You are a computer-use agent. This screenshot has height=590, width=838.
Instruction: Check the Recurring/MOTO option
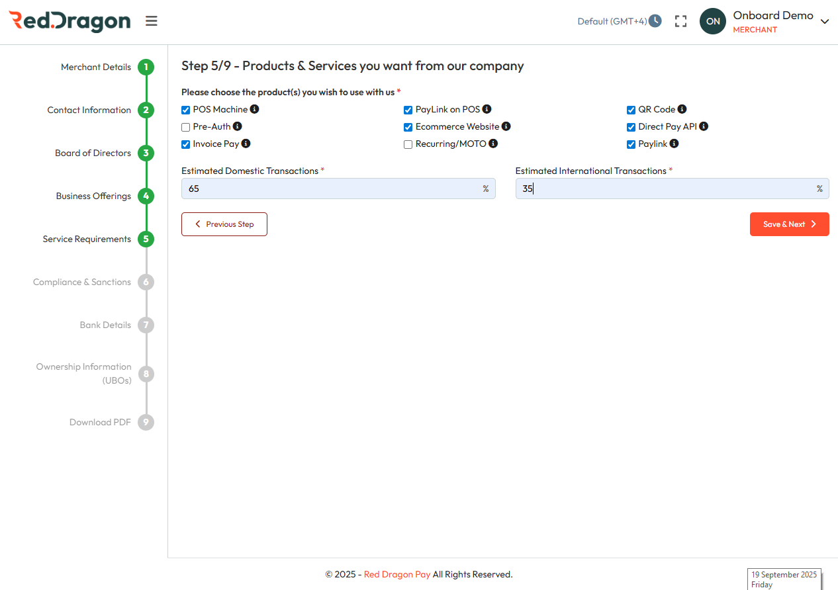(x=408, y=144)
